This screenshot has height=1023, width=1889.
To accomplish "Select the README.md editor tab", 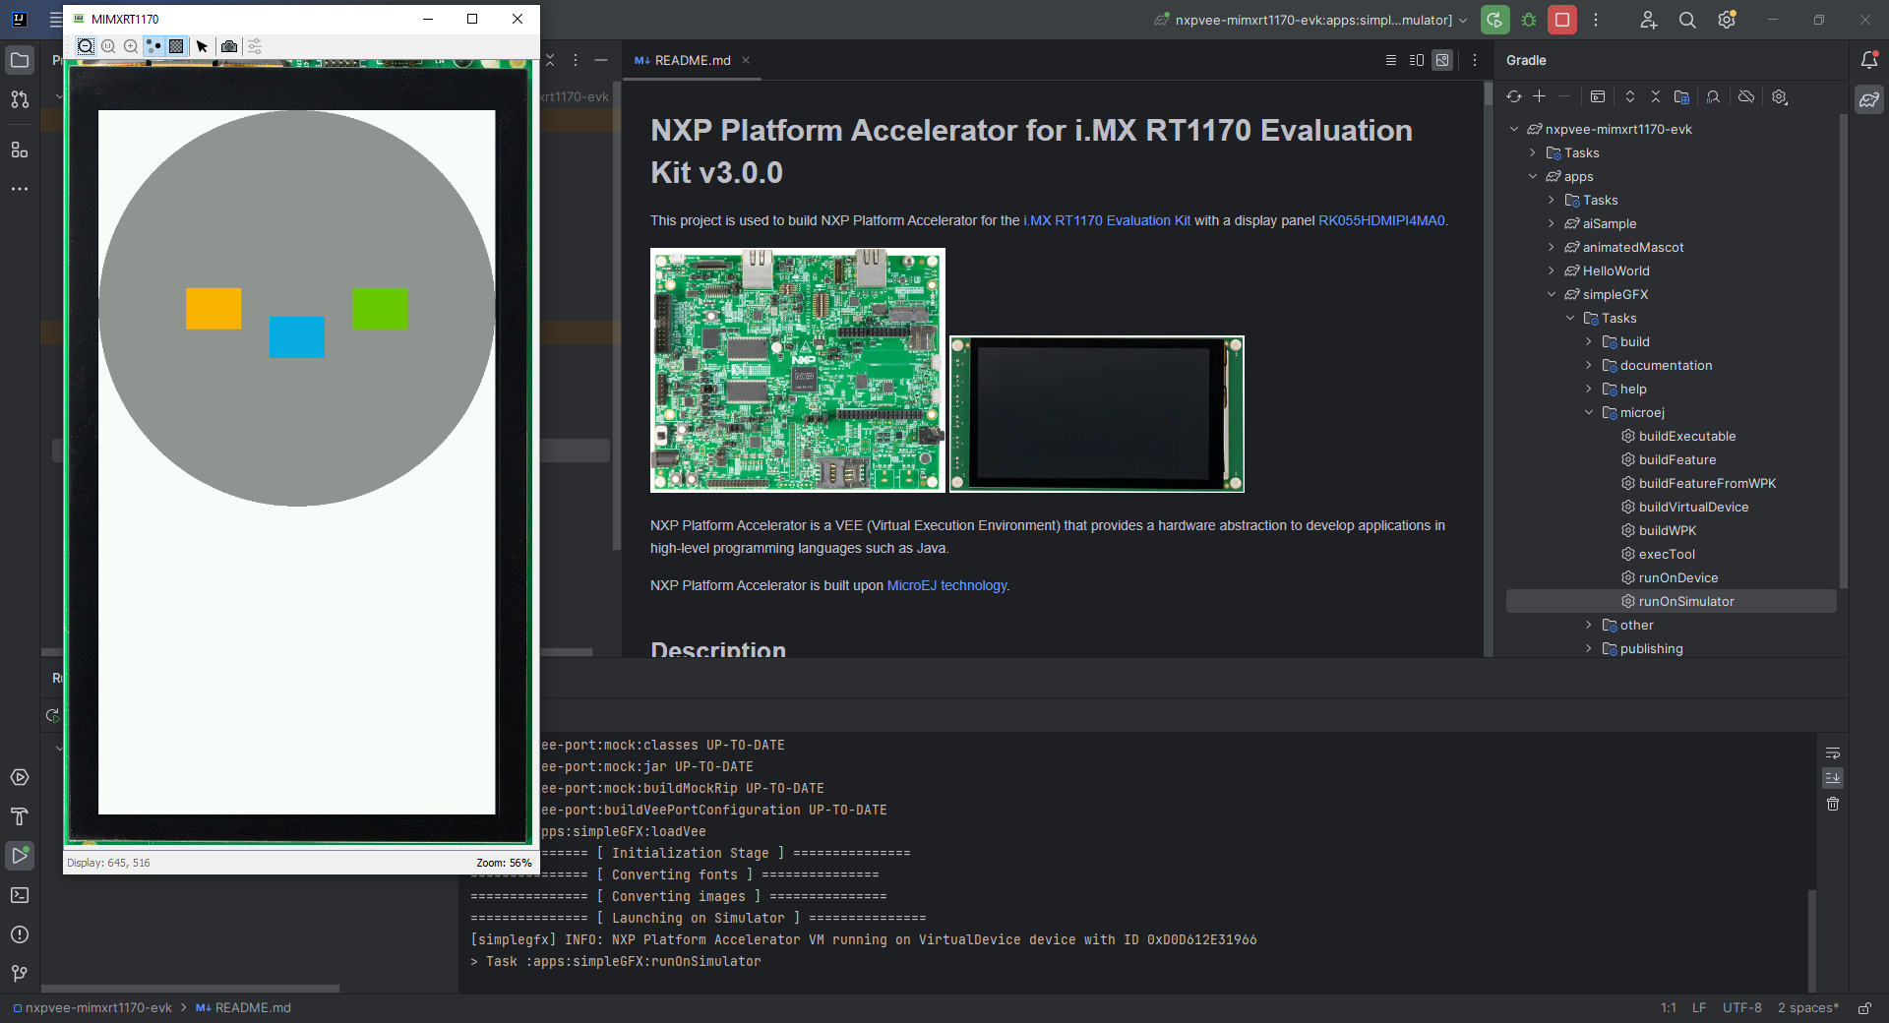I will pyautogui.click(x=692, y=60).
